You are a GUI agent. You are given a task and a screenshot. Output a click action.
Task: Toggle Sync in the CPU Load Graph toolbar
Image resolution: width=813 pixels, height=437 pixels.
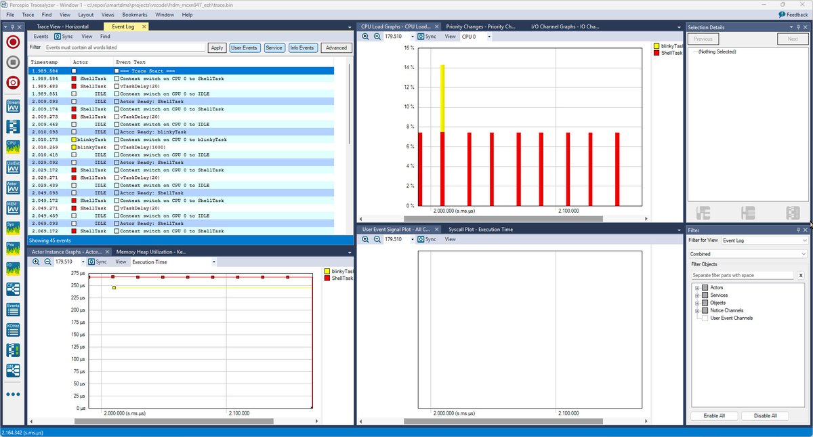(x=428, y=37)
